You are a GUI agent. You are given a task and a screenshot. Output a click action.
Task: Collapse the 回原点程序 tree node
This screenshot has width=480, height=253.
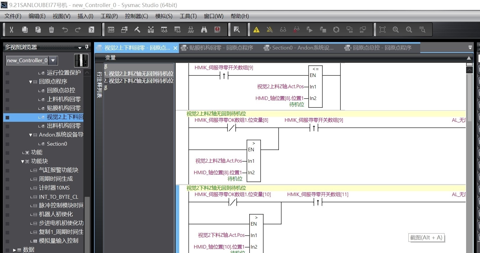click(30, 82)
